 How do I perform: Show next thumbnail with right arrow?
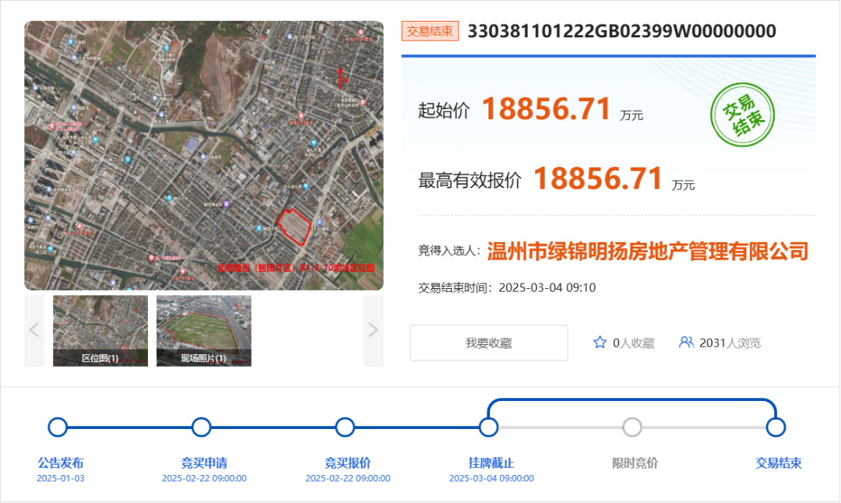click(373, 330)
